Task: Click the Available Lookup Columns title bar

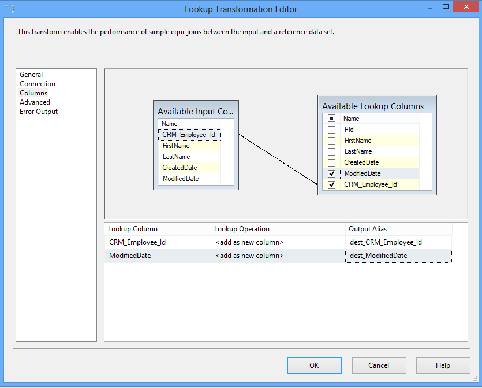Action: (x=377, y=106)
